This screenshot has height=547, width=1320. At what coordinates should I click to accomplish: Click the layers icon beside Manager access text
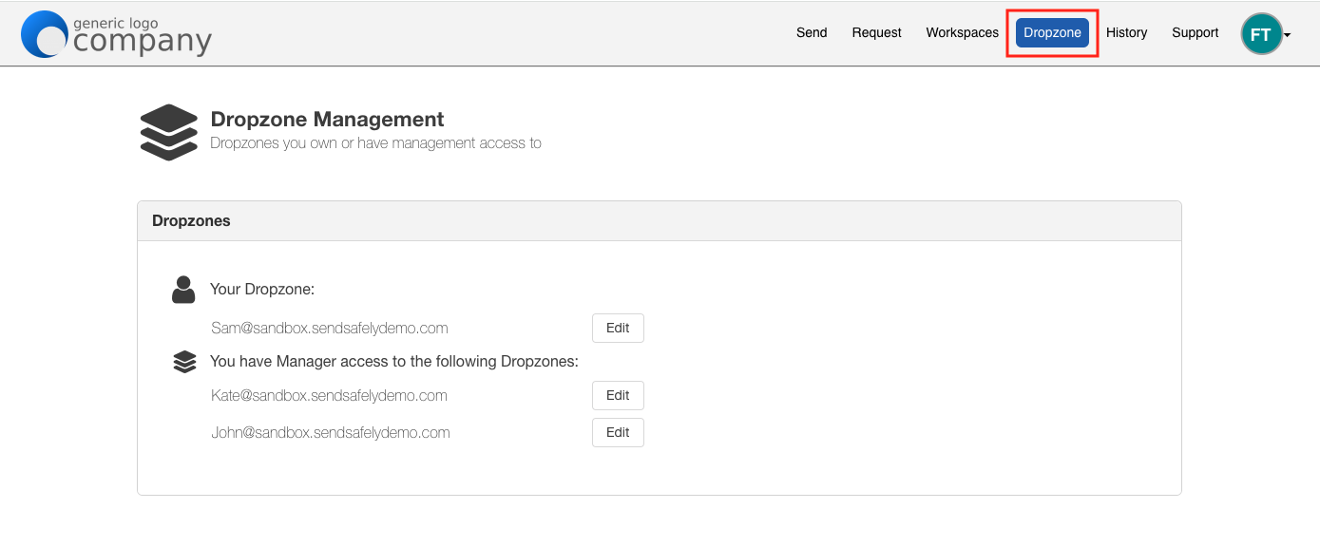tap(184, 362)
